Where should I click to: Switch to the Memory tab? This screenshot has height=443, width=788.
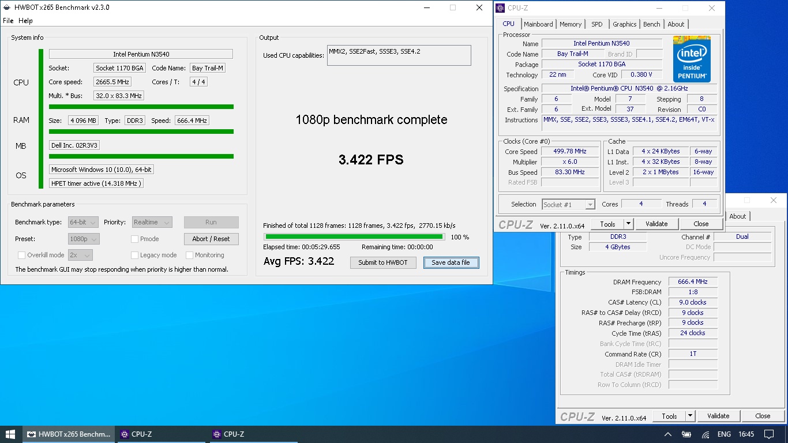[571, 24]
